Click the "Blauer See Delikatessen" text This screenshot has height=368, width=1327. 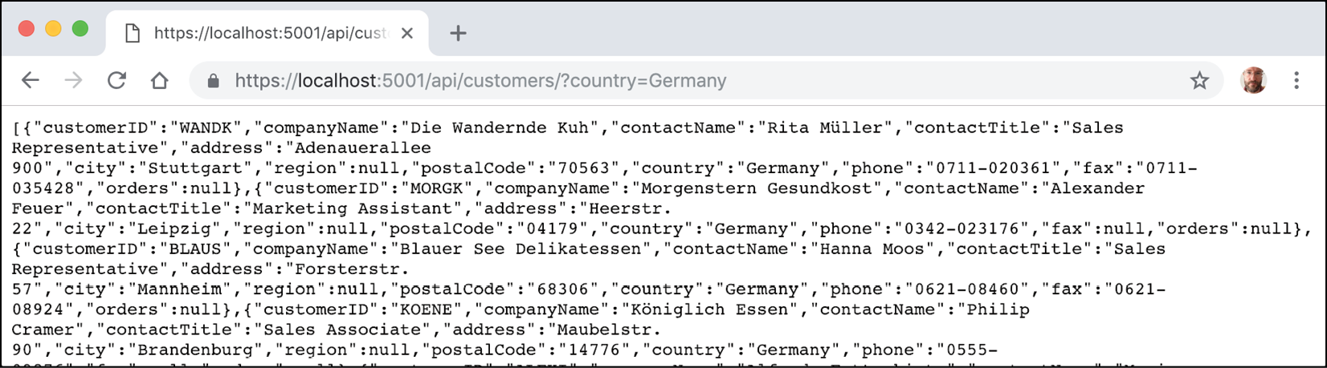(521, 249)
